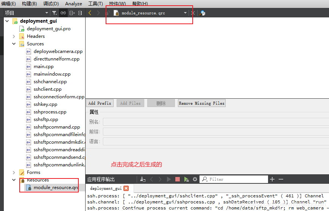This screenshot has width=329, height=211.
Task: Expand the Headers folder
Action: (x=14, y=36)
